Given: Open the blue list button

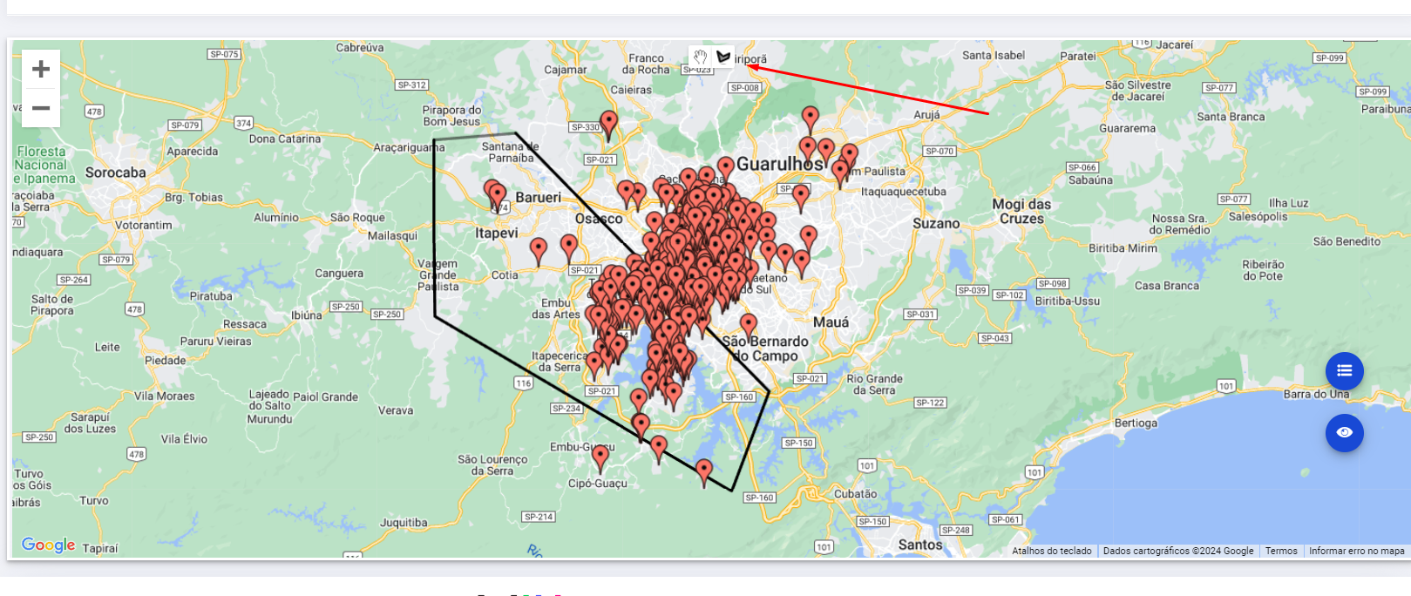Looking at the screenshot, I should [1345, 370].
